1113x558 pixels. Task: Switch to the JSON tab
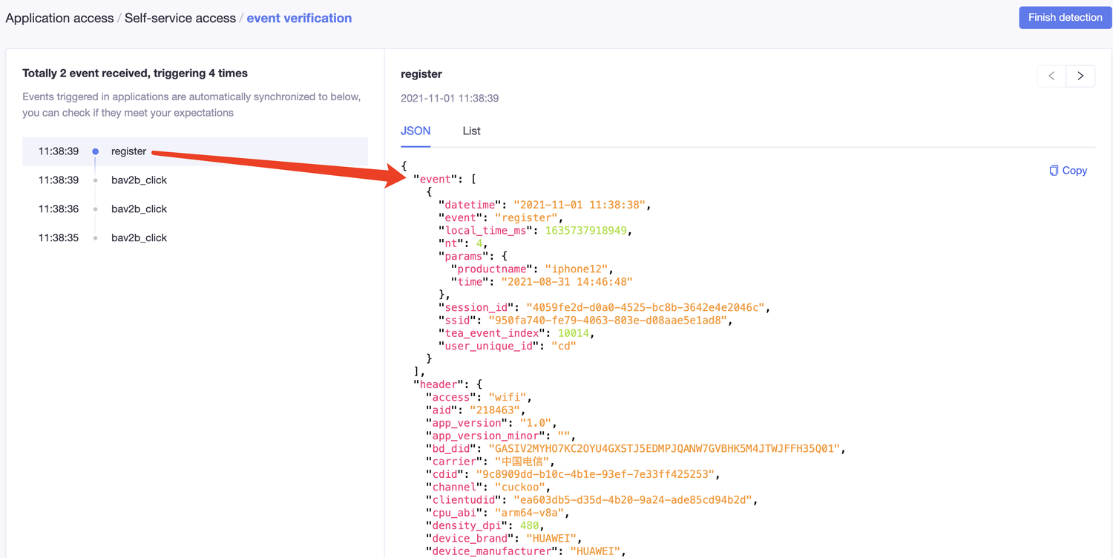416,131
